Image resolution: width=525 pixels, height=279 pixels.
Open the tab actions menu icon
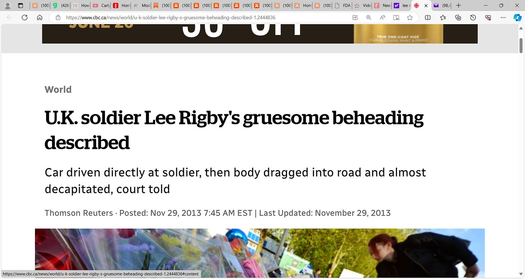[21, 5]
